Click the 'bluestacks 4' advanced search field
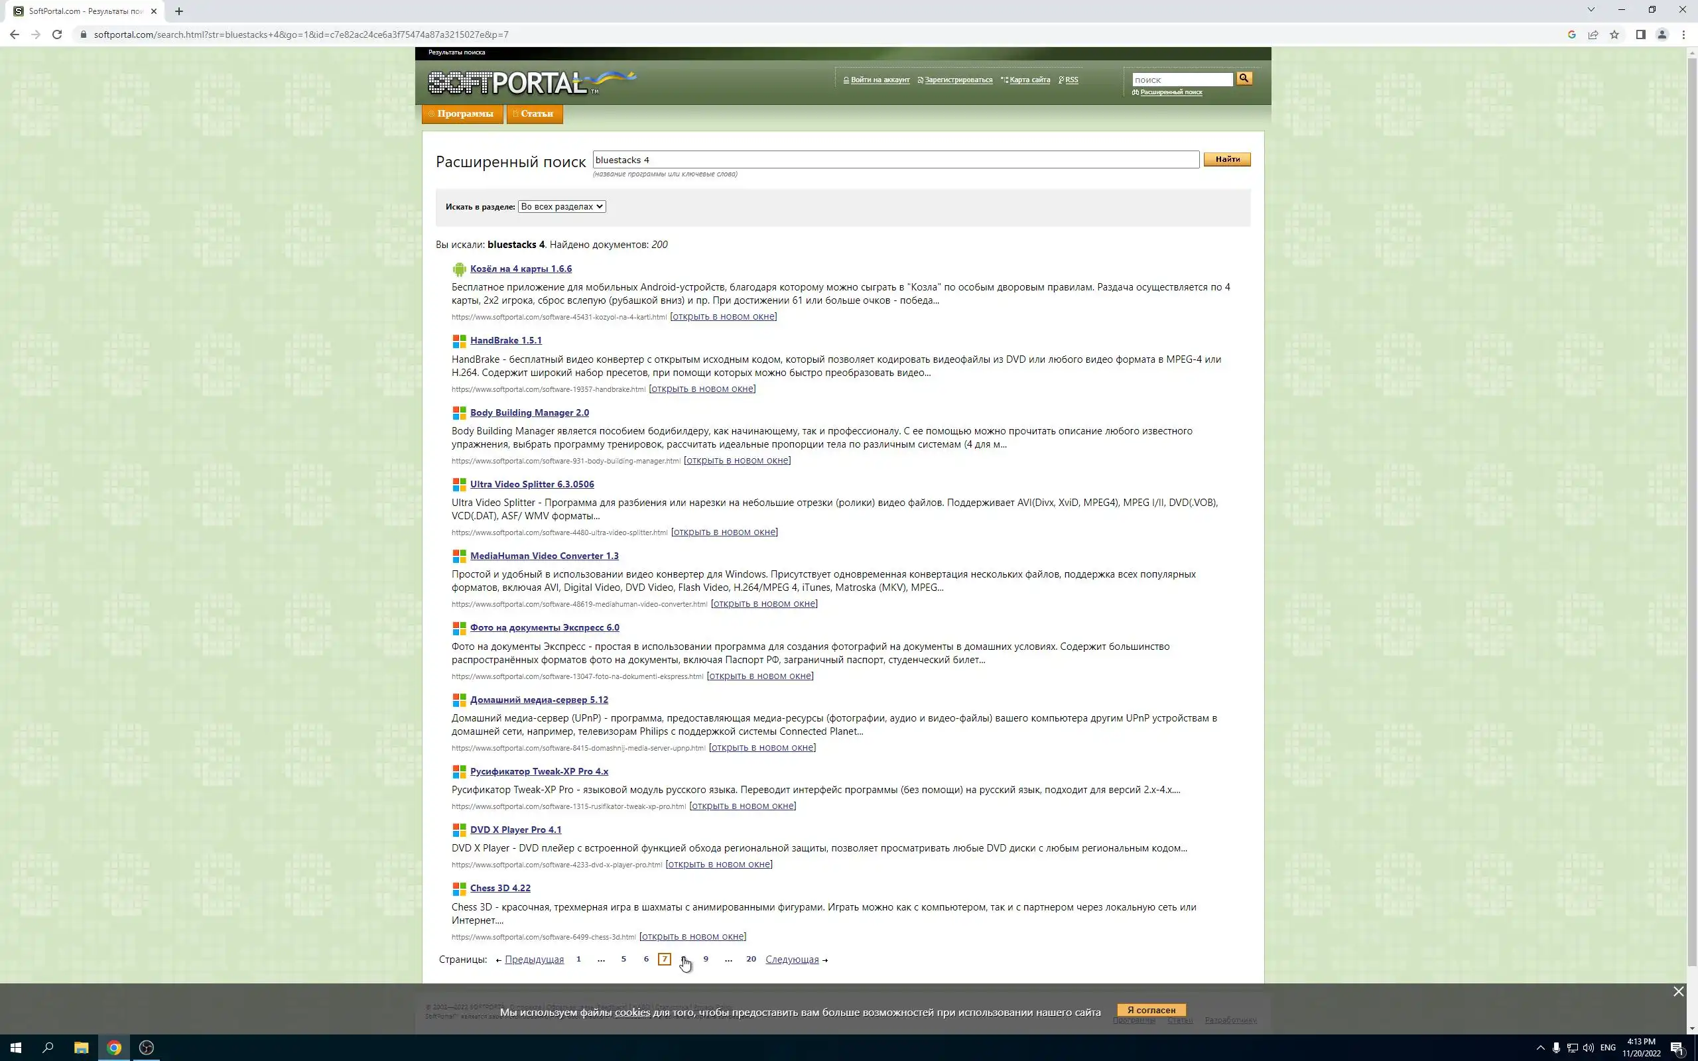The height and width of the screenshot is (1061, 1698). tap(895, 160)
